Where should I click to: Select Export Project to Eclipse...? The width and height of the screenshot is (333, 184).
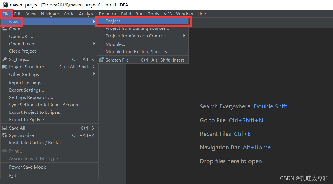pos(49,112)
